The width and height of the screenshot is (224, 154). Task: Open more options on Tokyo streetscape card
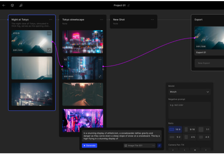(101, 20)
